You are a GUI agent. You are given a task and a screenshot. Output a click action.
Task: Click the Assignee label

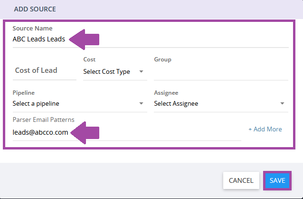166,93
